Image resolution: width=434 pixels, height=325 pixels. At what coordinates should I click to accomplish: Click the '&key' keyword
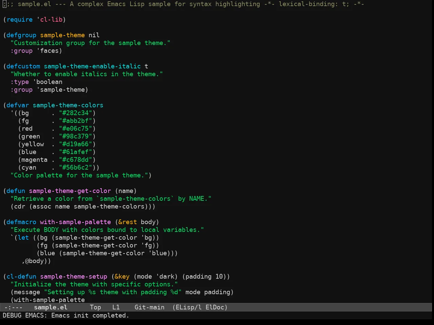pos(122,277)
